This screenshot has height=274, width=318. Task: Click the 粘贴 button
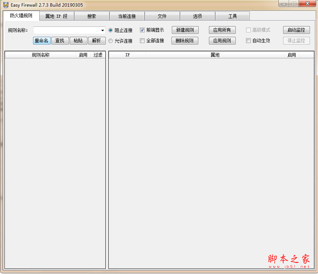[78, 40]
